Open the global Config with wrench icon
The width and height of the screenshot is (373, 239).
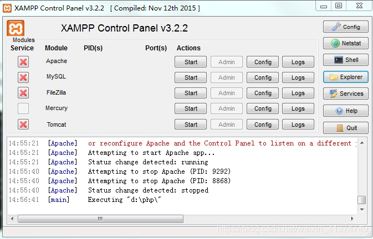pos(346,27)
